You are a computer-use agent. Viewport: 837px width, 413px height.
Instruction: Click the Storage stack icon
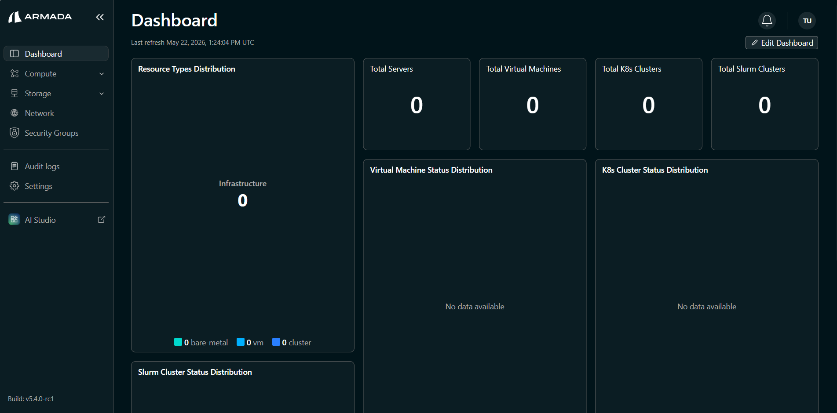pyautogui.click(x=15, y=93)
